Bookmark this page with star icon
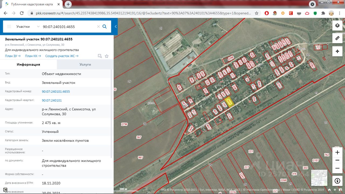345x194 pixels. point(256,13)
